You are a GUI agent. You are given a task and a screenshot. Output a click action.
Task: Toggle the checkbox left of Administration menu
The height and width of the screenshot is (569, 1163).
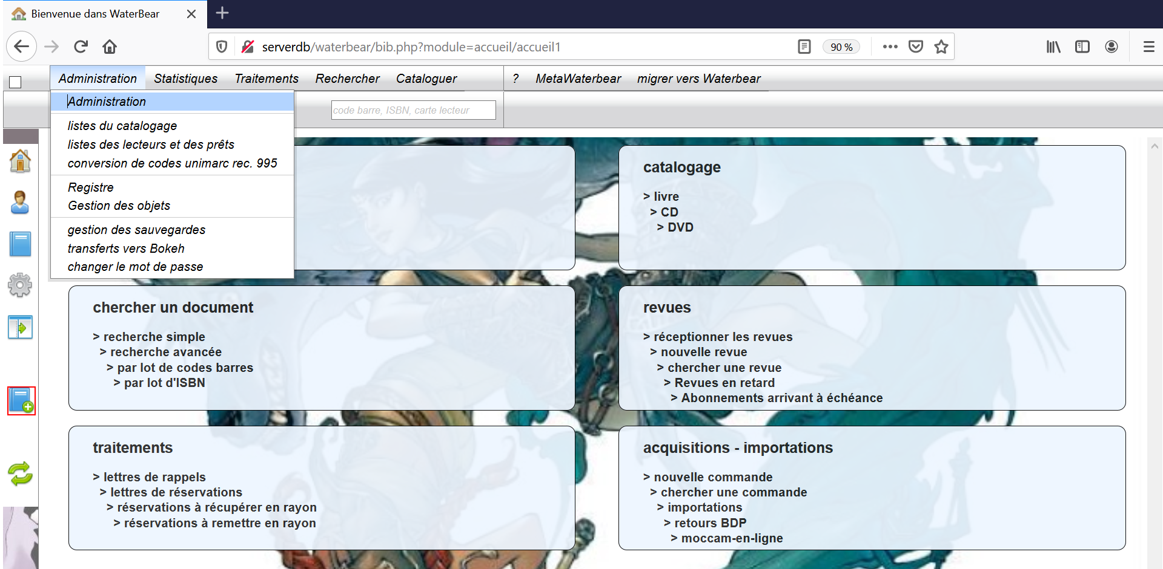pyautogui.click(x=15, y=82)
